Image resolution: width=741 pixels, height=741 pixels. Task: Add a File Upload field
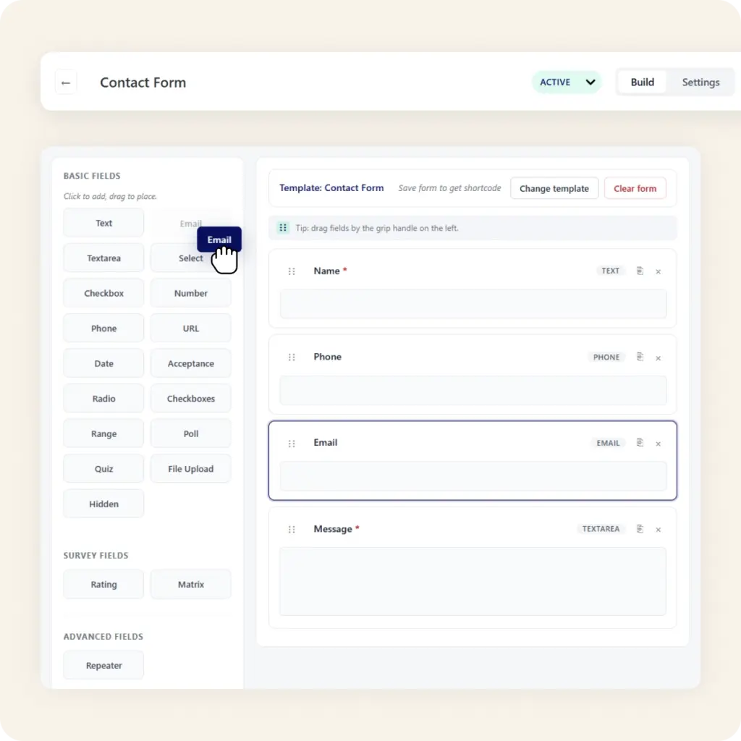point(190,469)
